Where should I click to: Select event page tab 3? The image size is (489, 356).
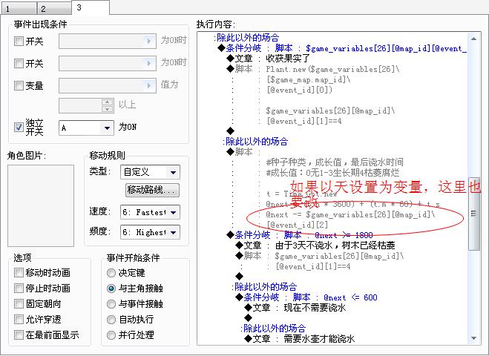(x=91, y=7)
